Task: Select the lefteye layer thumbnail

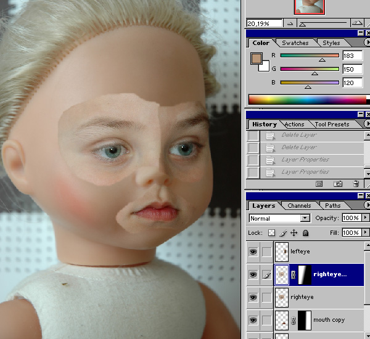Action: (x=282, y=251)
